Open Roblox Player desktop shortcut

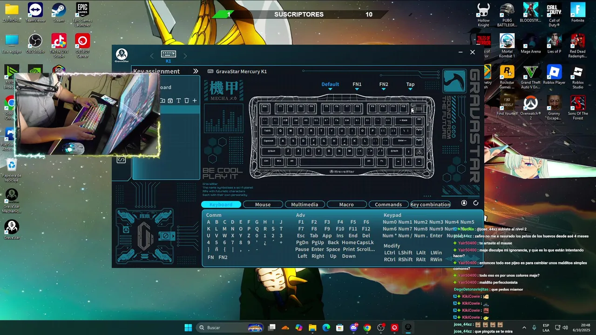(554, 75)
